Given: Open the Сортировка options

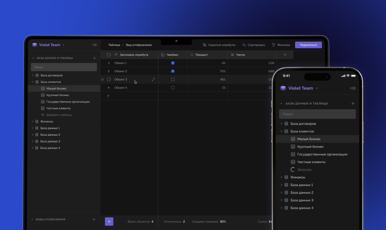Looking at the screenshot, I should click(253, 45).
